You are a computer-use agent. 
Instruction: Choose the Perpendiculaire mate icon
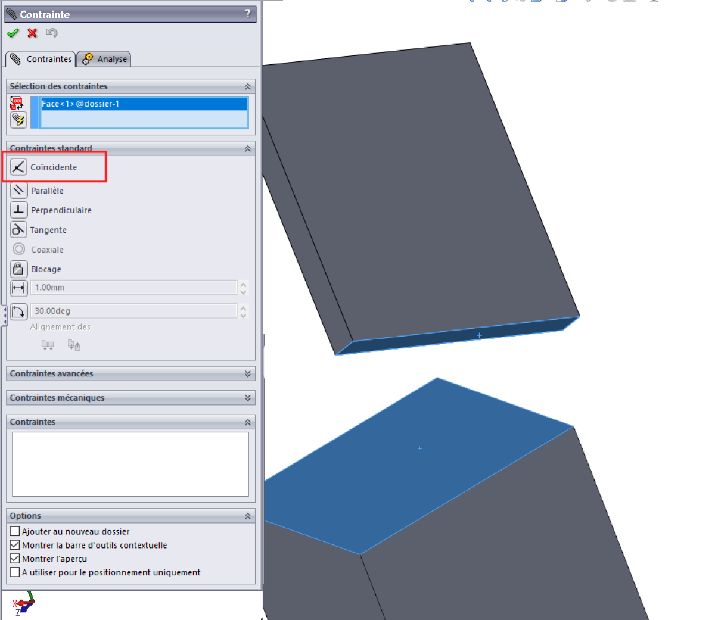18,210
